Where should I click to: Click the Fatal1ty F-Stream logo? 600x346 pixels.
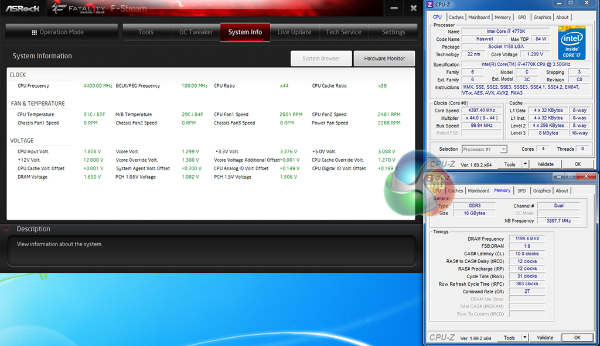[98, 8]
